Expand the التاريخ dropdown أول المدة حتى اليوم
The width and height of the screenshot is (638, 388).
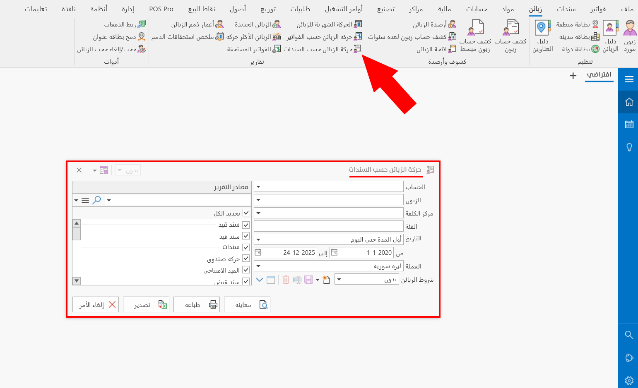tap(258, 239)
